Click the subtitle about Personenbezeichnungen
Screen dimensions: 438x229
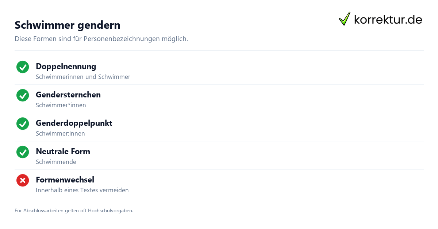[101, 39]
